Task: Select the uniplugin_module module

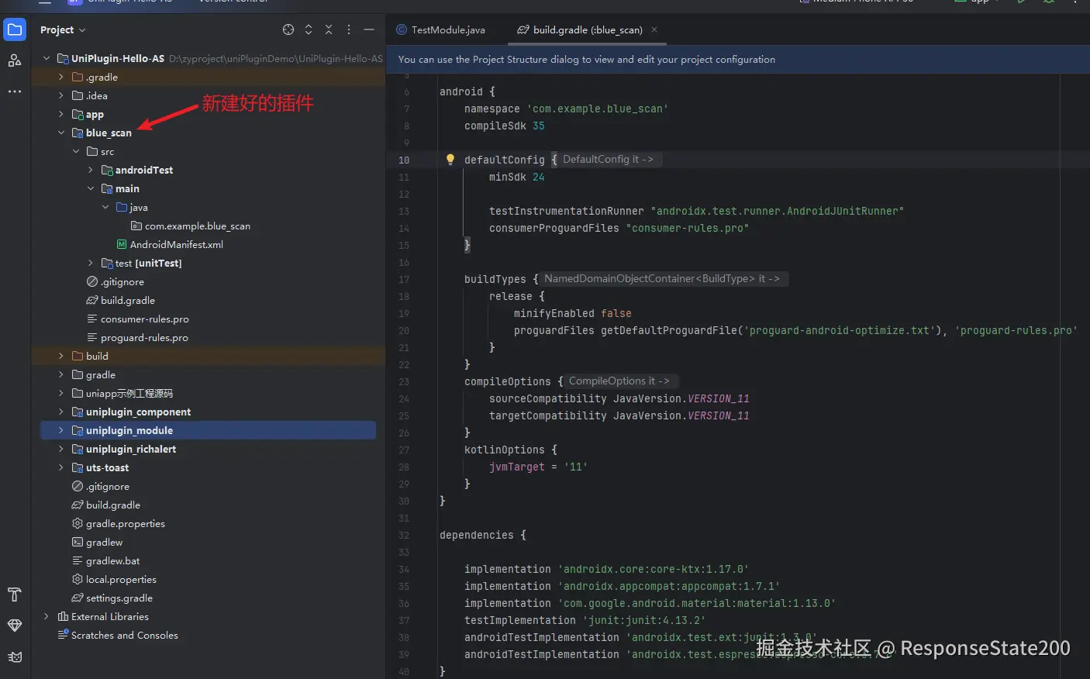Action: coord(208,430)
